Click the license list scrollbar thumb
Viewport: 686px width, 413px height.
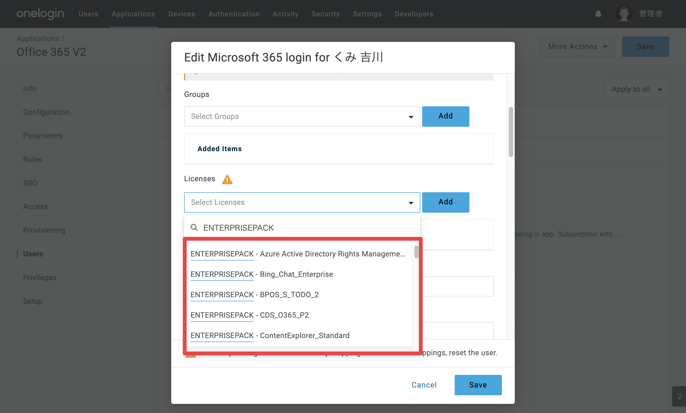416,252
